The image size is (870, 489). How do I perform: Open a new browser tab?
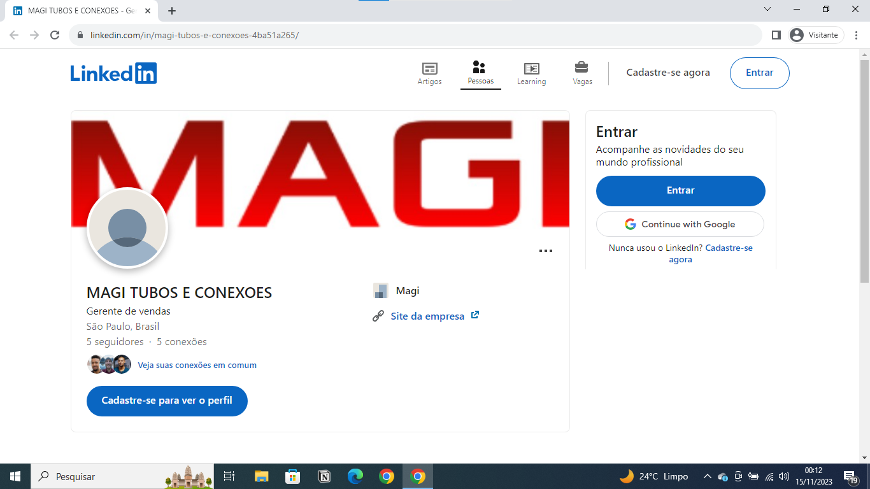coord(172,10)
